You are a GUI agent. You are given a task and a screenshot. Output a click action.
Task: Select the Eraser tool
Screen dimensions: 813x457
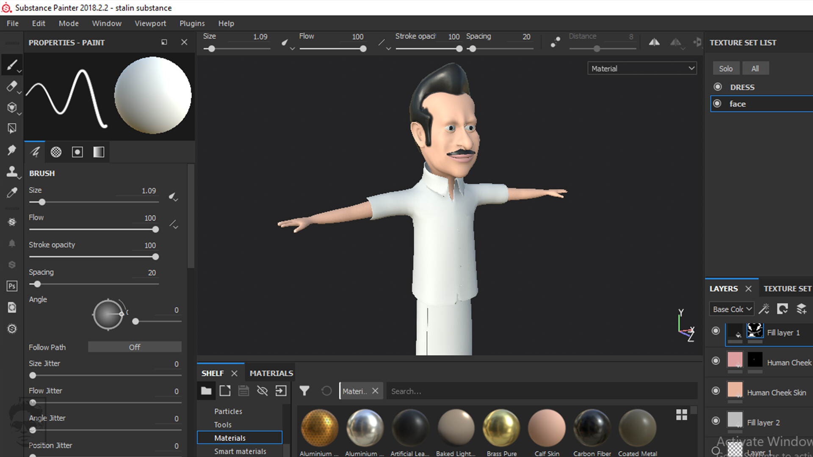[12, 86]
